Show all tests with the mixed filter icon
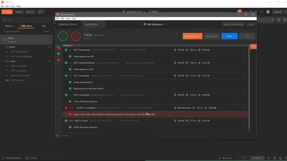This screenshot has height=161, width=287. tap(59, 47)
